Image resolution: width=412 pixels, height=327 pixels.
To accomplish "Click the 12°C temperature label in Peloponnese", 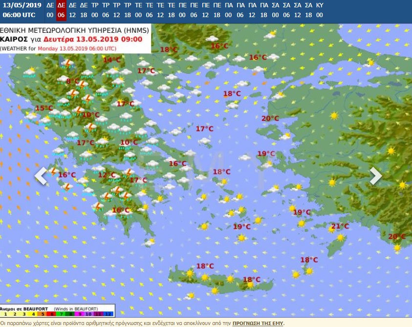I will click(x=107, y=175).
